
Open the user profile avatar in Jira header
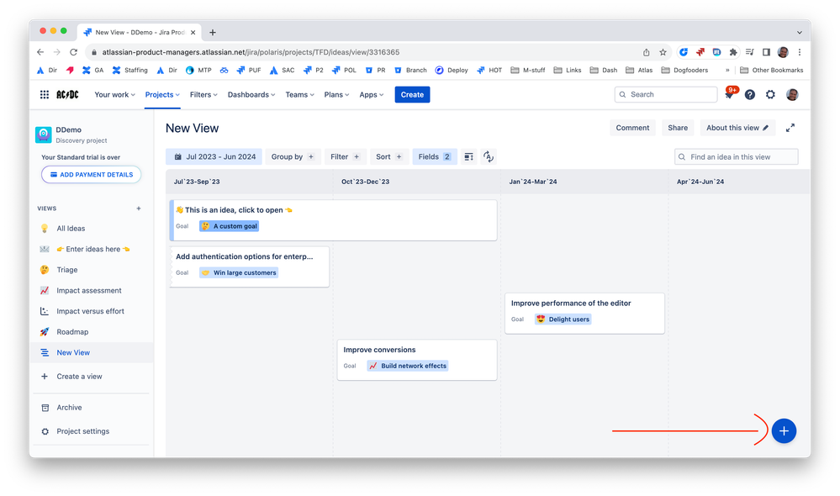click(792, 95)
